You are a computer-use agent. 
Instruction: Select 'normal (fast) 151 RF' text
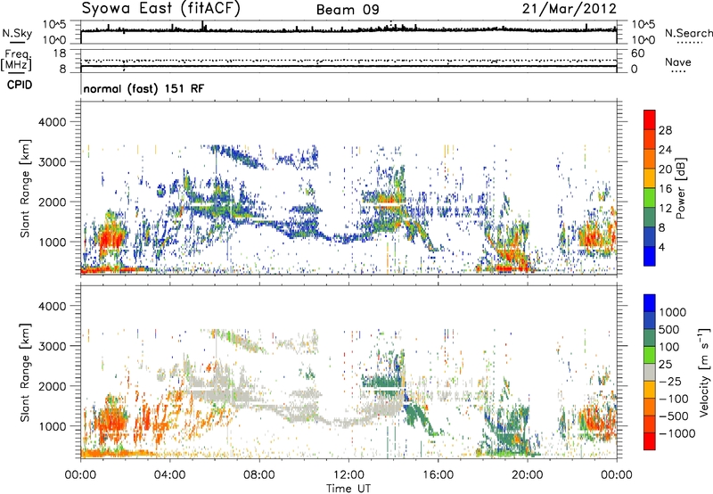pyautogui.click(x=143, y=88)
